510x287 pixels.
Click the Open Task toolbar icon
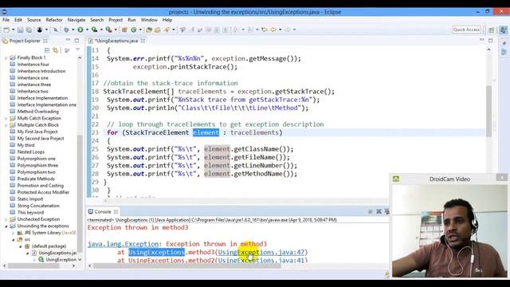158,29
